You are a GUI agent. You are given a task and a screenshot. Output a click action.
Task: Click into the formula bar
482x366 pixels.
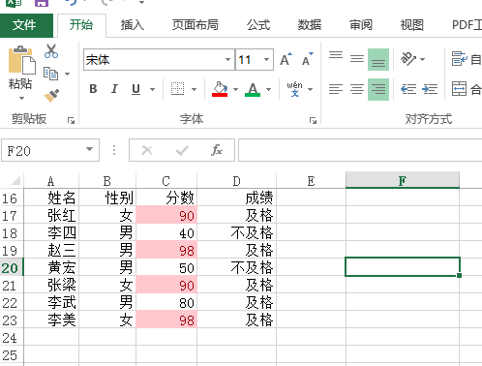tap(360, 150)
